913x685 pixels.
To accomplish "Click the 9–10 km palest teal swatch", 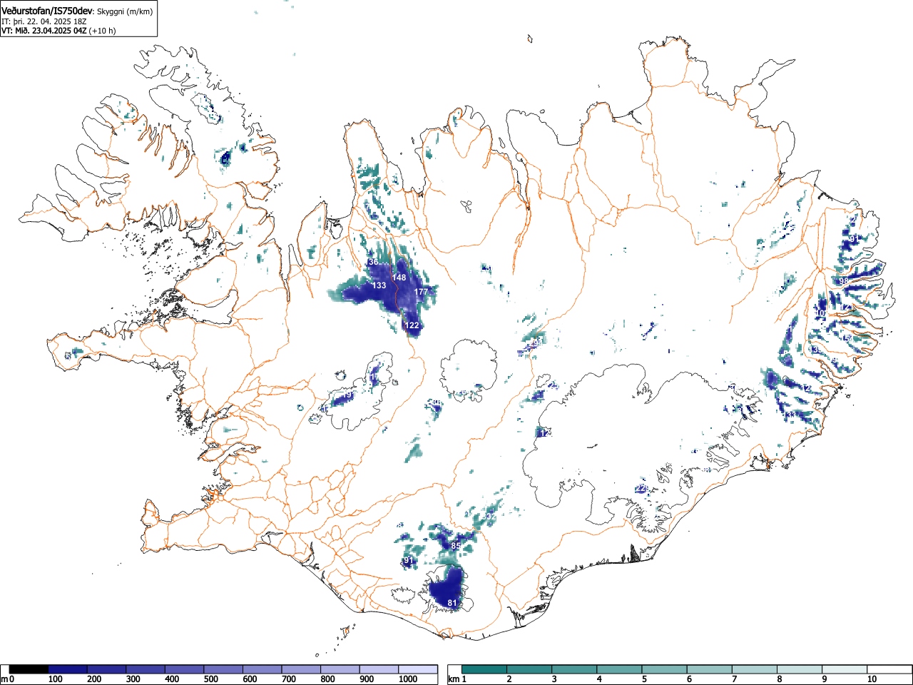I will click(845, 669).
